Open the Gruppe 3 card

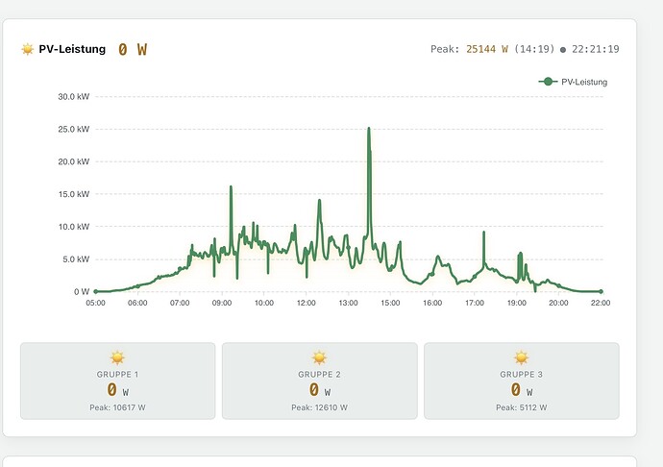point(522,381)
